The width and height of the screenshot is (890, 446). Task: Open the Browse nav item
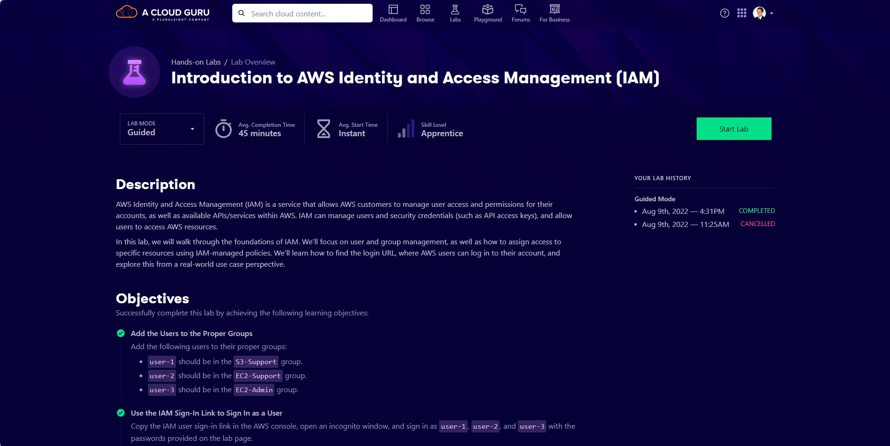[425, 13]
